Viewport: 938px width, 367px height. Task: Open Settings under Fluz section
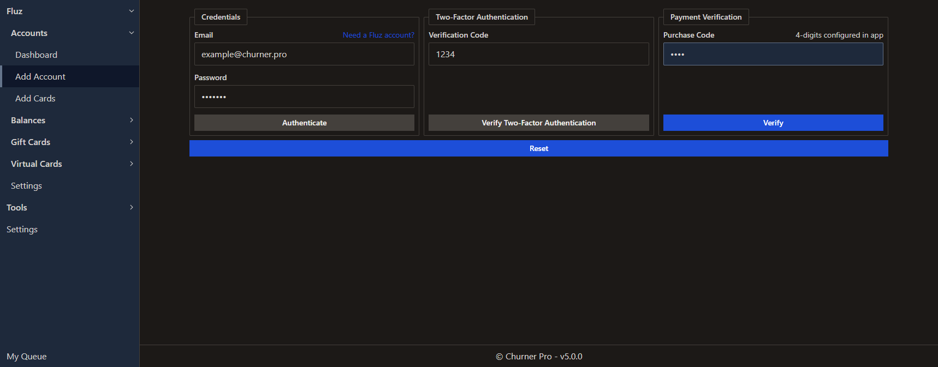click(26, 186)
